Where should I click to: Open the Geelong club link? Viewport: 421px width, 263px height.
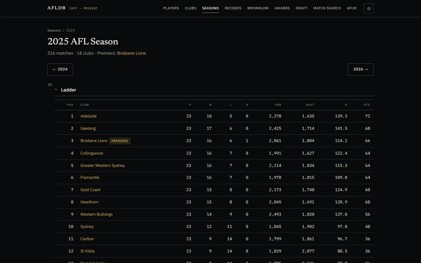88,128
